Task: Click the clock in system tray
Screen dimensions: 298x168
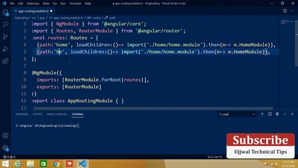Action: pos(288,164)
